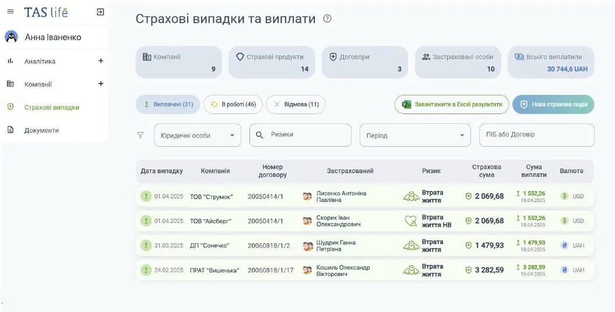615x312 pixels.
Task: Click the Документи file icon
Action: coord(10,130)
